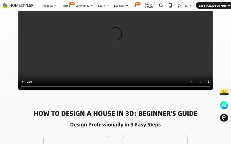The image size is (231, 144).
Task: Click Design Professionally in 3 Easy Steps text
Action: click(115, 125)
